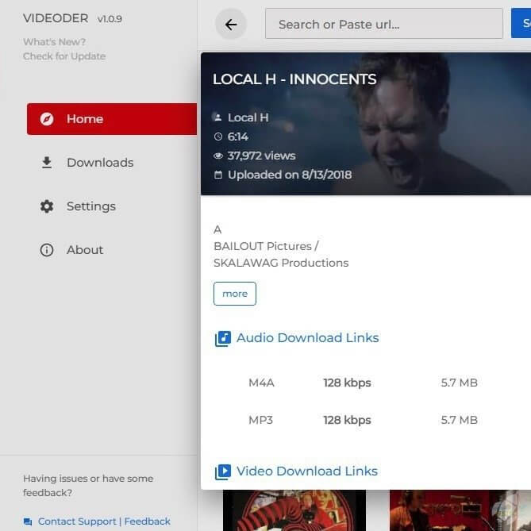This screenshot has height=531, width=531.
Task: Click the Settings gear icon
Action: click(x=47, y=206)
